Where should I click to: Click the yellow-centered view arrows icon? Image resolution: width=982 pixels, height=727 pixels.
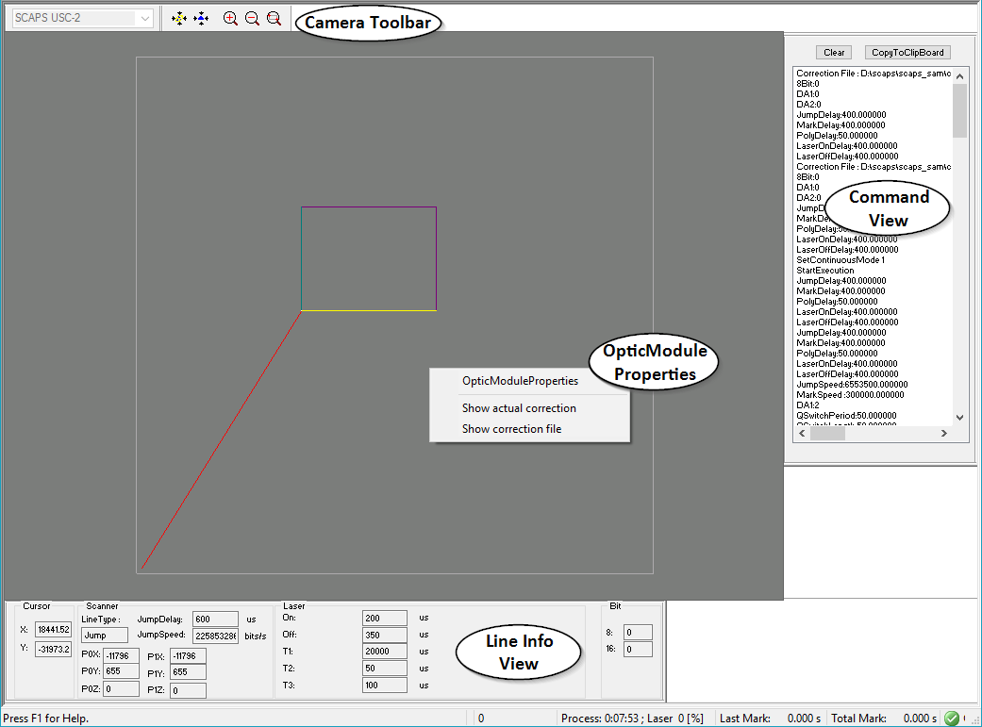click(180, 18)
